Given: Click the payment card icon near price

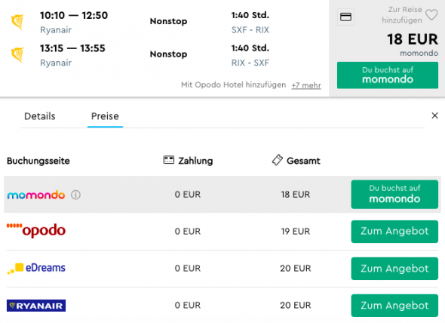Looking at the screenshot, I should [345, 17].
